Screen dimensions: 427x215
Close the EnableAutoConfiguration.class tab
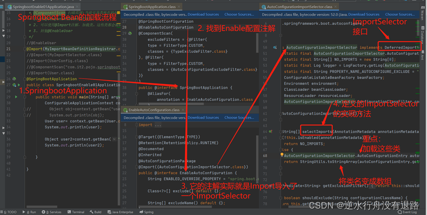tap(183, 110)
